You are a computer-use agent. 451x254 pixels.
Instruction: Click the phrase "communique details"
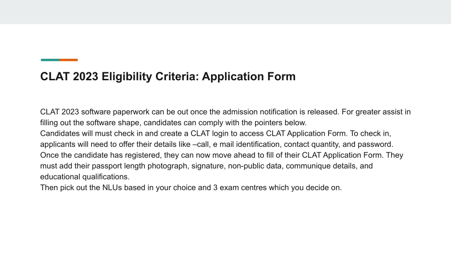pyautogui.click(x=321, y=166)
